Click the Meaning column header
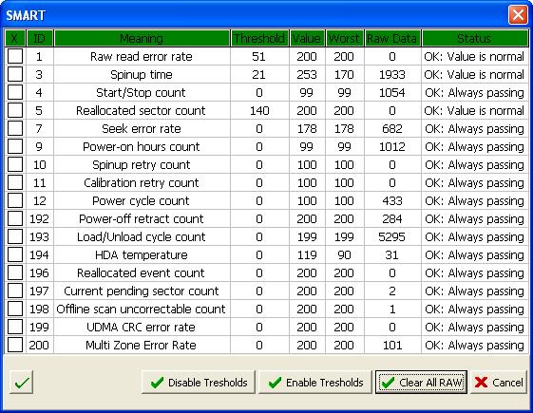The image size is (533, 413). click(142, 38)
